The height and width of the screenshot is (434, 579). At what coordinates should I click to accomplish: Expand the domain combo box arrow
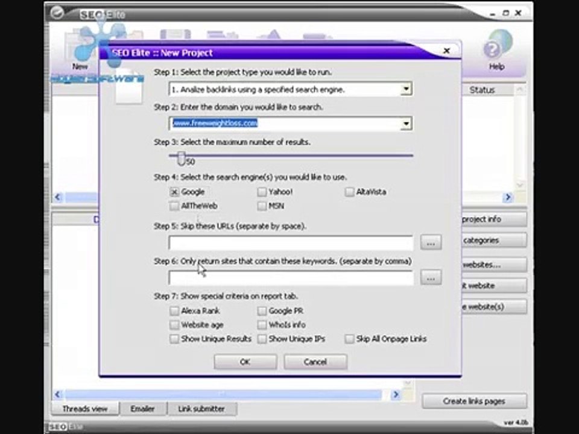click(x=406, y=124)
